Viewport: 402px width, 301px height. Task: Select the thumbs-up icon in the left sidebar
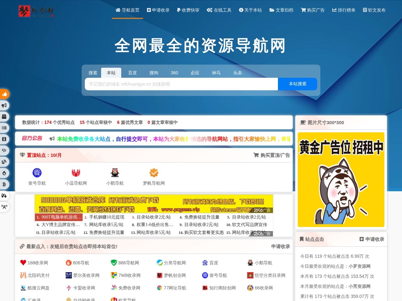coord(4,94)
